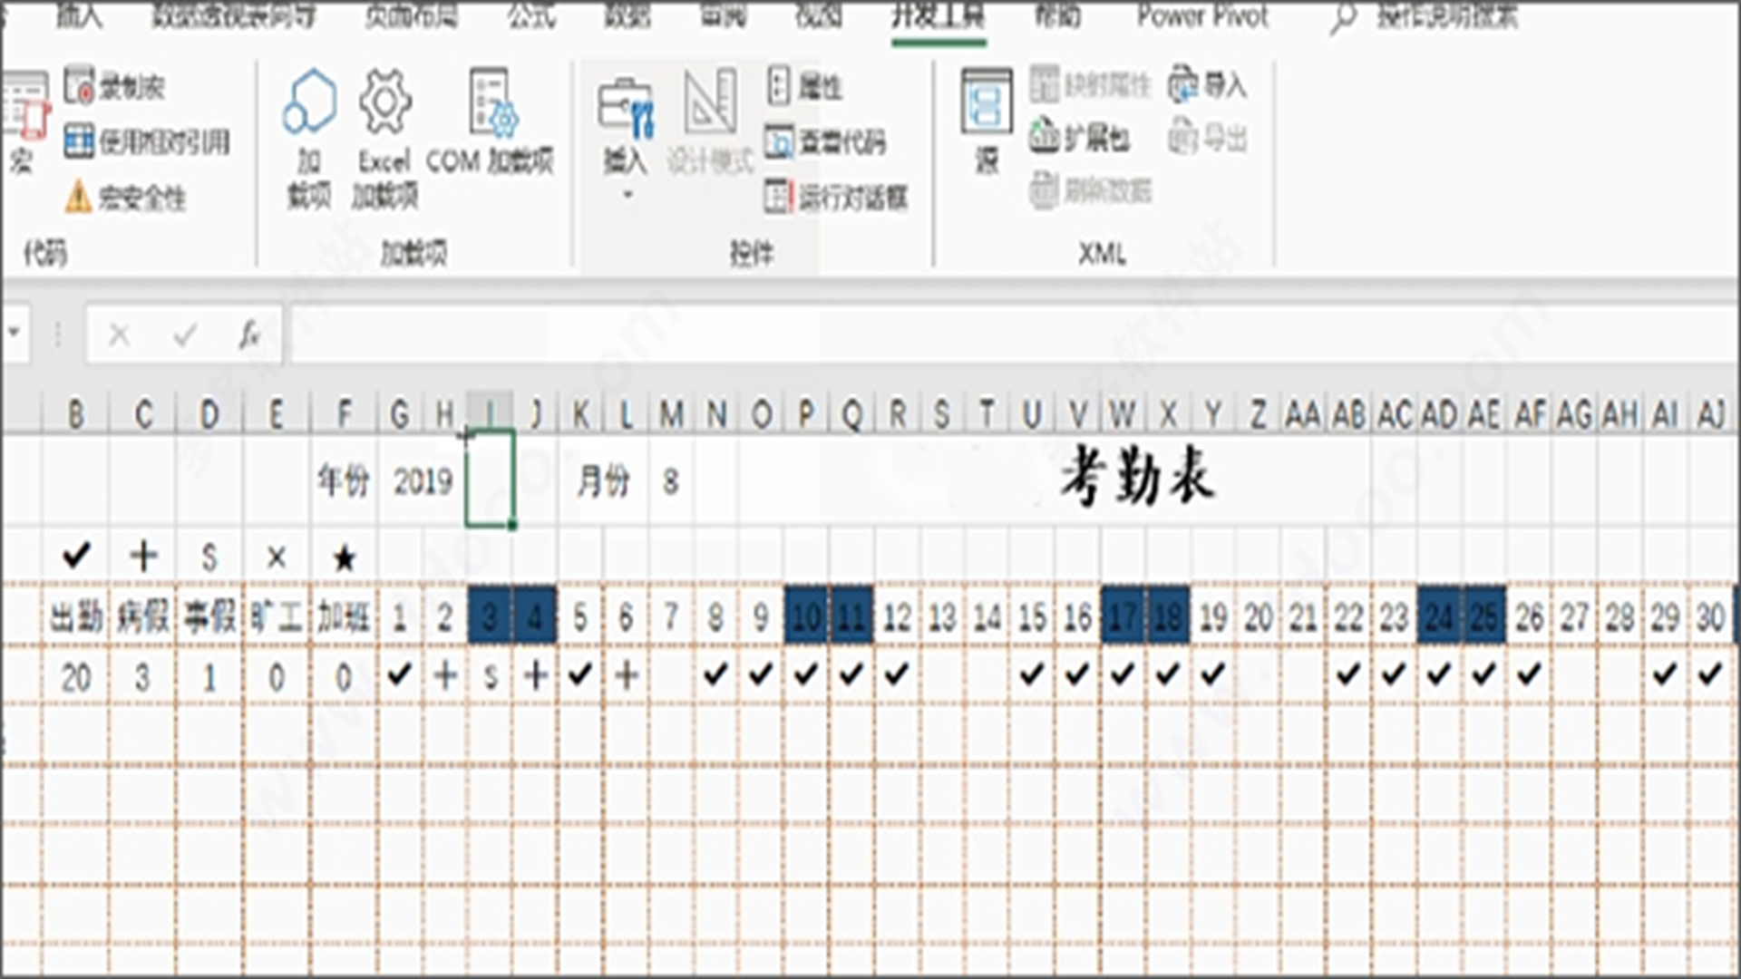Click the Insert Function fx button
Viewport: 1741px width, 979px height.
249,335
